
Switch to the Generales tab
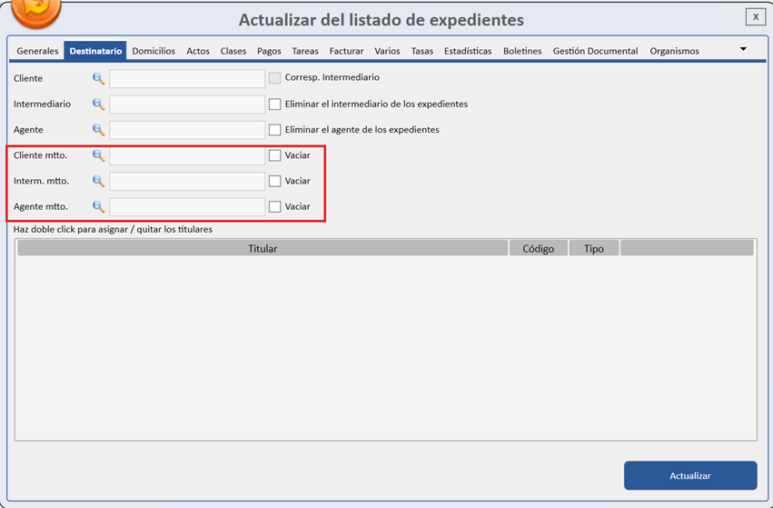coord(37,51)
